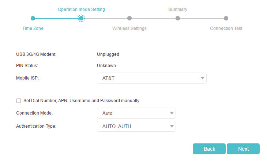Click the Mobile ISP dropdown arrow

click(x=202, y=78)
